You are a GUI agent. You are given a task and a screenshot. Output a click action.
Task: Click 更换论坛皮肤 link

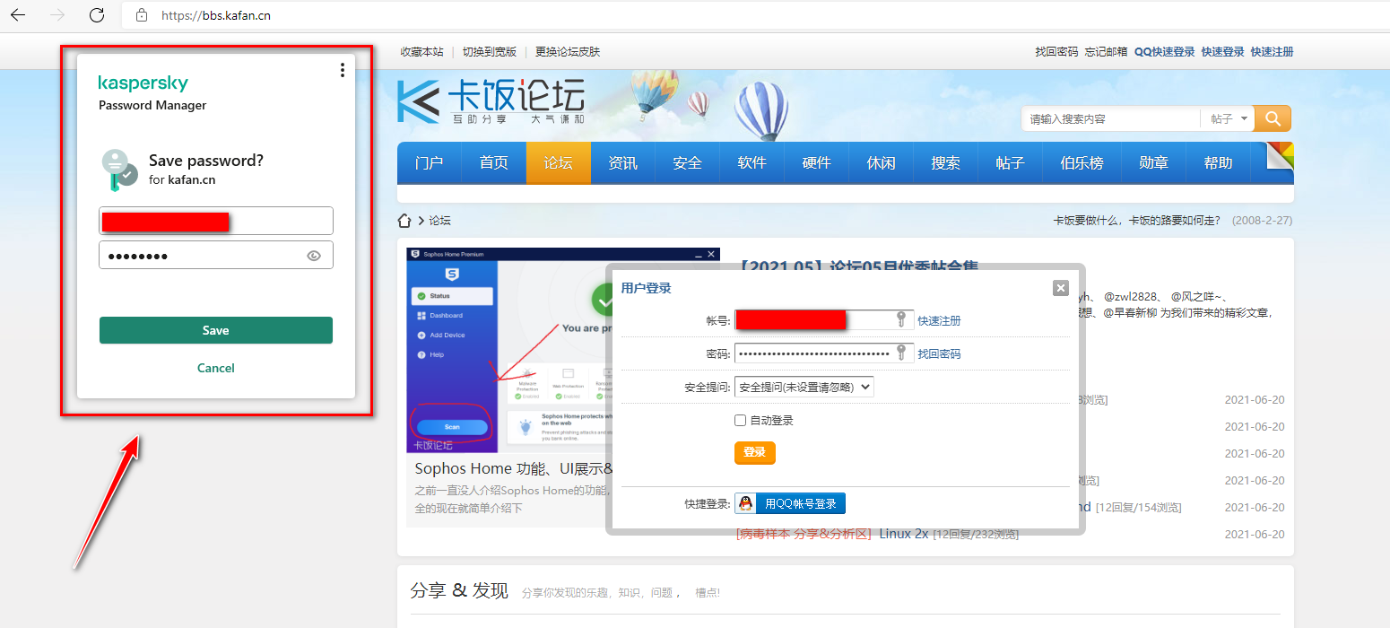pos(568,52)
